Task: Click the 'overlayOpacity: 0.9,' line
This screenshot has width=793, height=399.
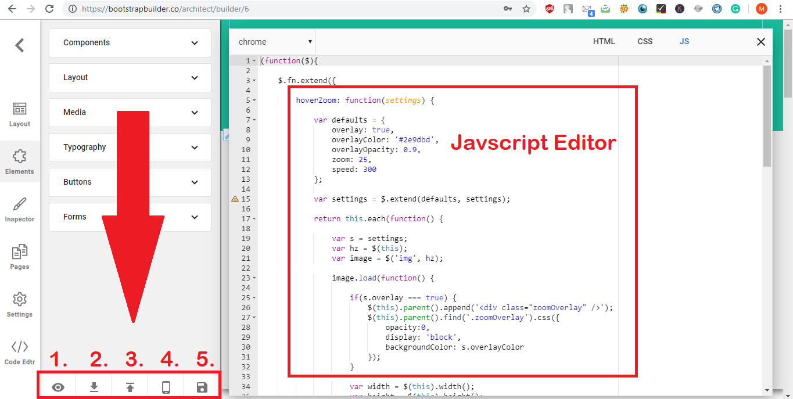Action: coord(376,149)
